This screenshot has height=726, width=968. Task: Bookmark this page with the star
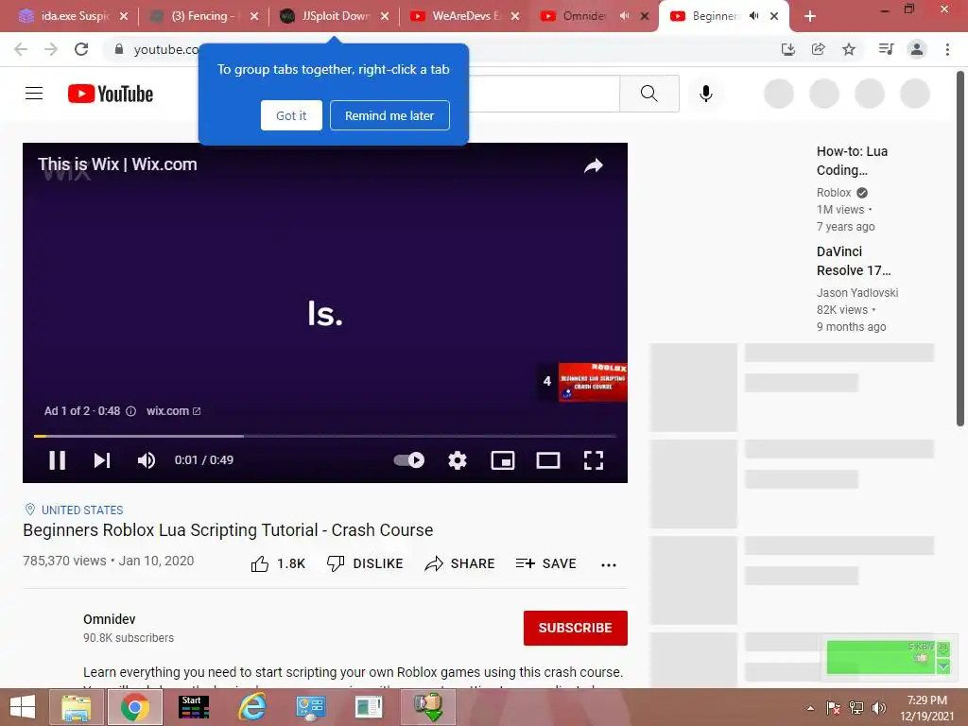(849, 49)
